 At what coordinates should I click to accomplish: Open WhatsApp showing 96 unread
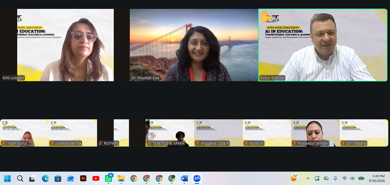tap(109, 178)
